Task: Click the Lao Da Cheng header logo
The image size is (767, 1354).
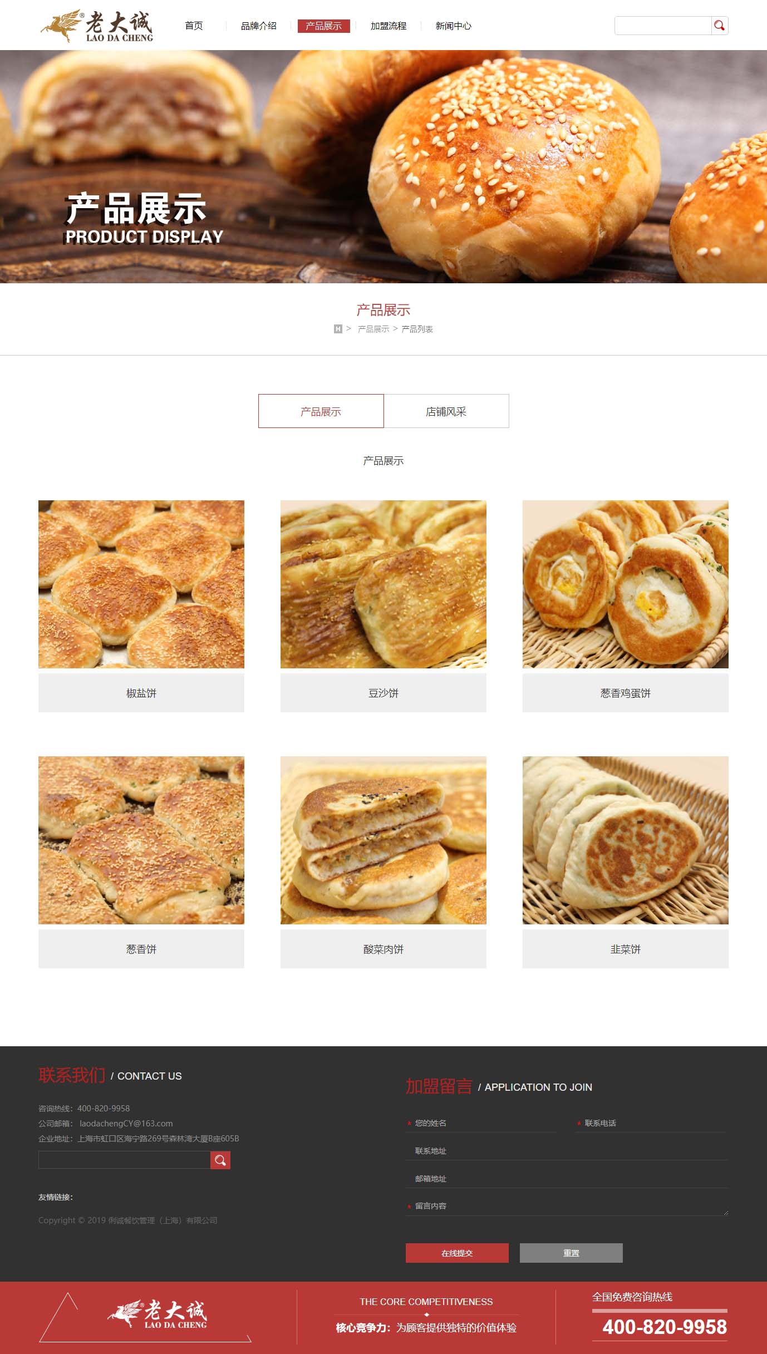Action: [97, 26]
